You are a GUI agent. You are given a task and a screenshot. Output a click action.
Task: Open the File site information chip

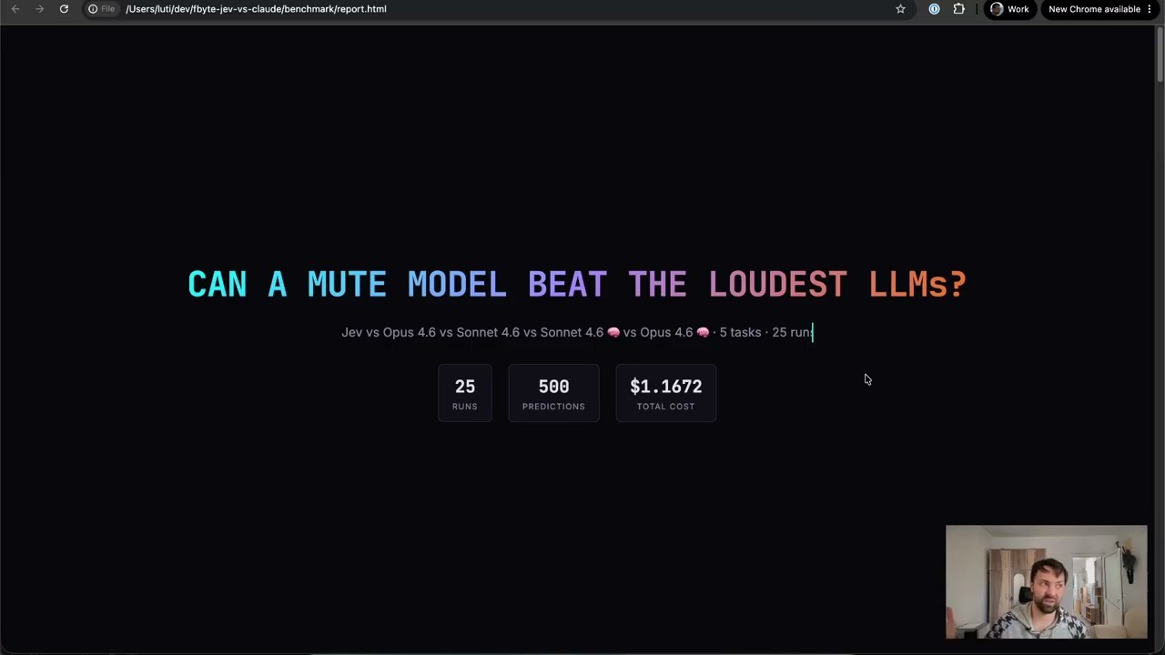[x=102, y=9]
